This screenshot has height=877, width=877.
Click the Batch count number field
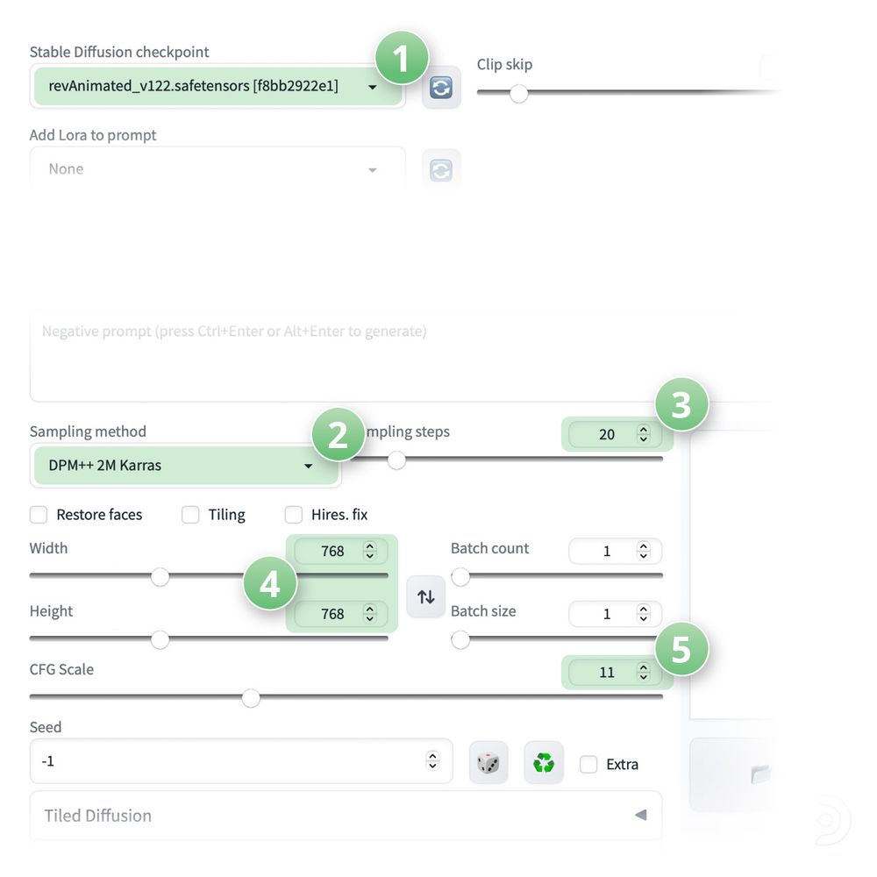[606, 552]
